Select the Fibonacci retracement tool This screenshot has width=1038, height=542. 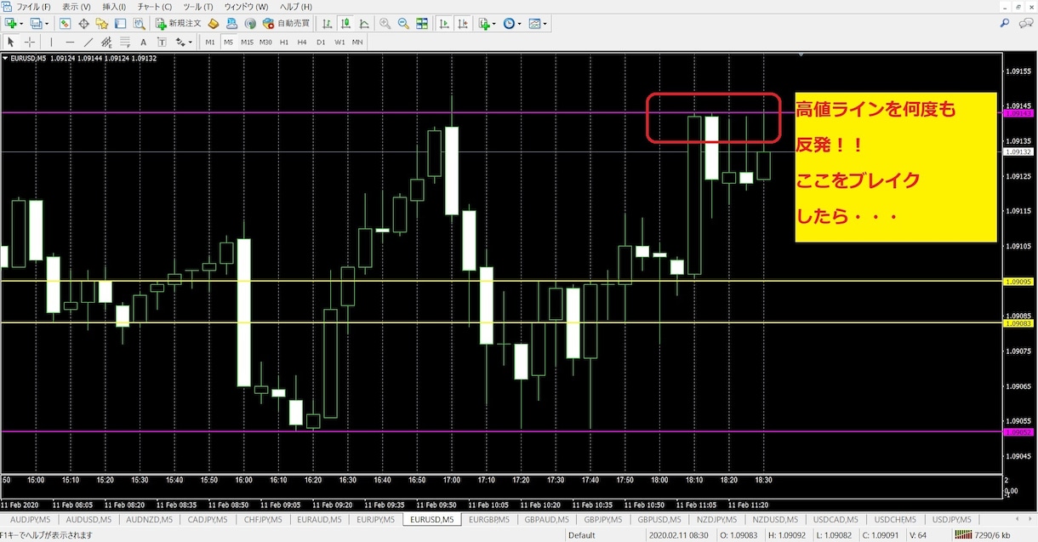pos(124,42)
